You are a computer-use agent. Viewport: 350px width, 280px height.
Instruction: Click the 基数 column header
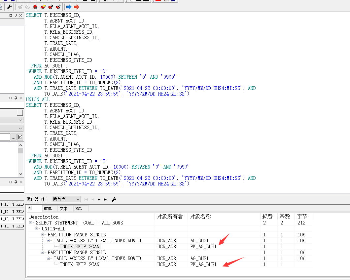pos(286,217)
